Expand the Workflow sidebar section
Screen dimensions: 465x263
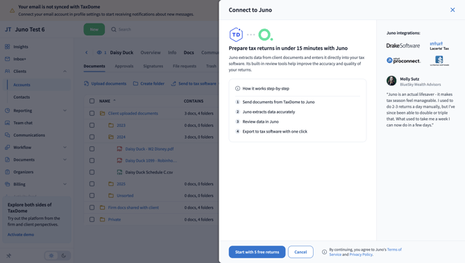click(65, 147)
